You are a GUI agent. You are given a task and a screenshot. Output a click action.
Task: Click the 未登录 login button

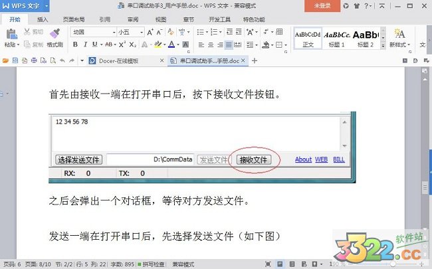pyautogui.click(x=322, y=6)
